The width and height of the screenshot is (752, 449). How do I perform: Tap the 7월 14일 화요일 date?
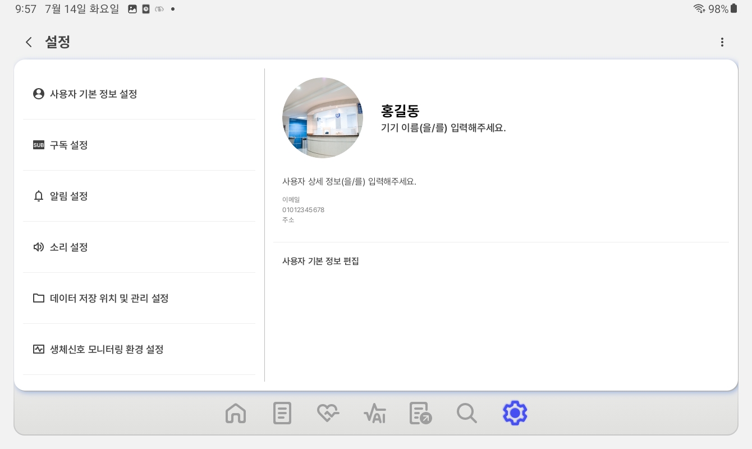pos(82,9)
